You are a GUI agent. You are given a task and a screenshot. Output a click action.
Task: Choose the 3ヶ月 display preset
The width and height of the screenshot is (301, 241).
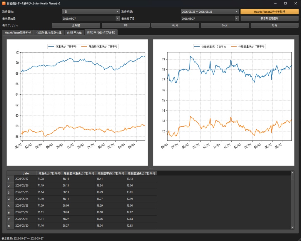click(x=225, y=25)
